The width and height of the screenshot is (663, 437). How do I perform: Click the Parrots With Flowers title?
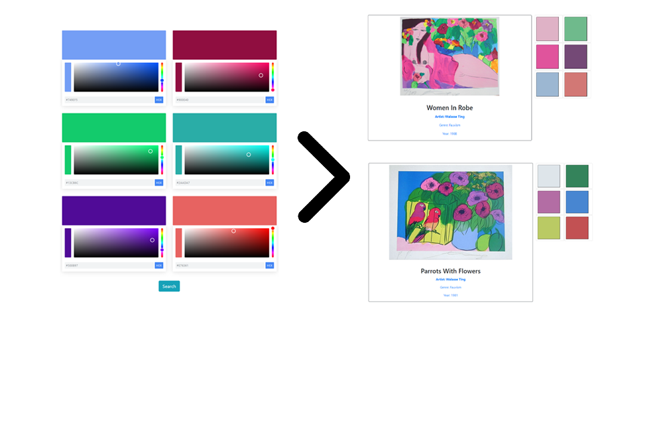(x=451, y=271)
